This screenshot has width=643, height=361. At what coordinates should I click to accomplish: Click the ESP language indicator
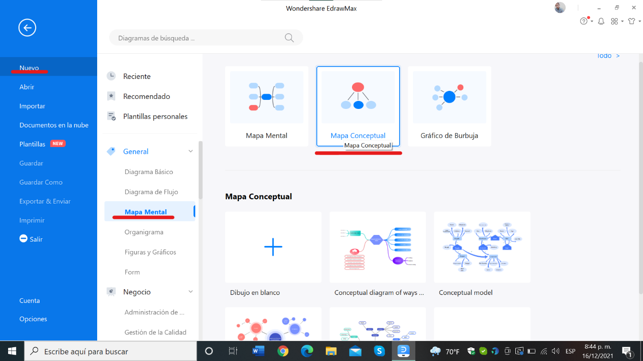(570, 351)
